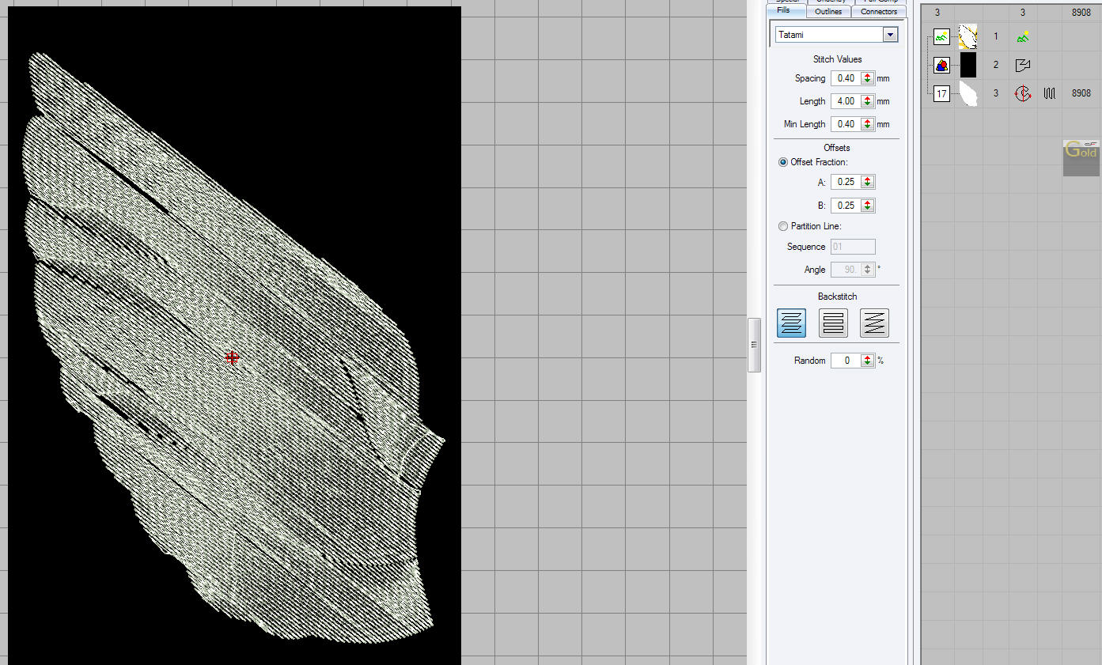
Task: Pick the zigzag backstitch style button
Action: click(x=874, y=323)
